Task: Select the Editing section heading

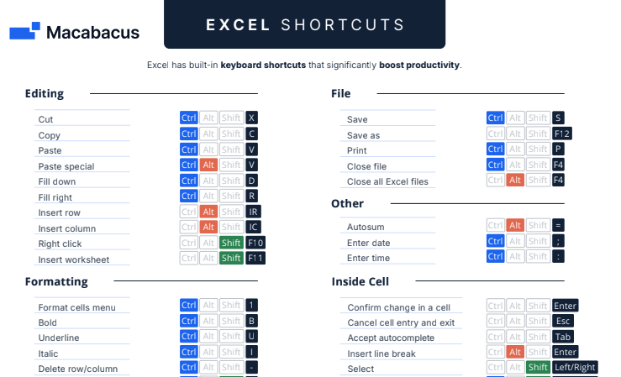Action: [x=45, y=94]
